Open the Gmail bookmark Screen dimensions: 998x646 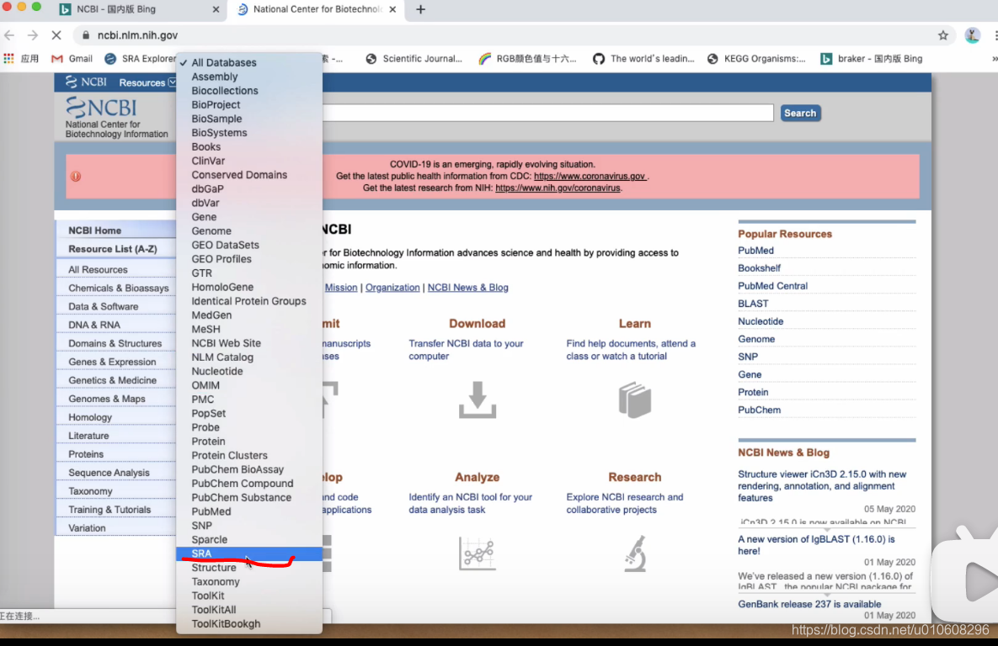pyautogui.click(x=72, y=59)
